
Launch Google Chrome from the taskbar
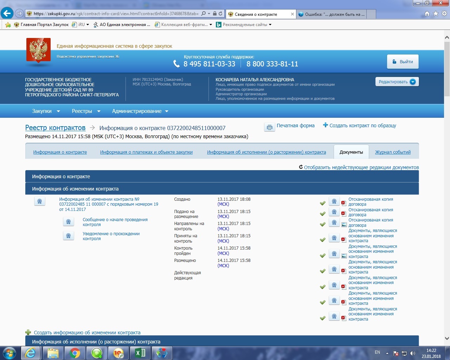tap(75, 353)
